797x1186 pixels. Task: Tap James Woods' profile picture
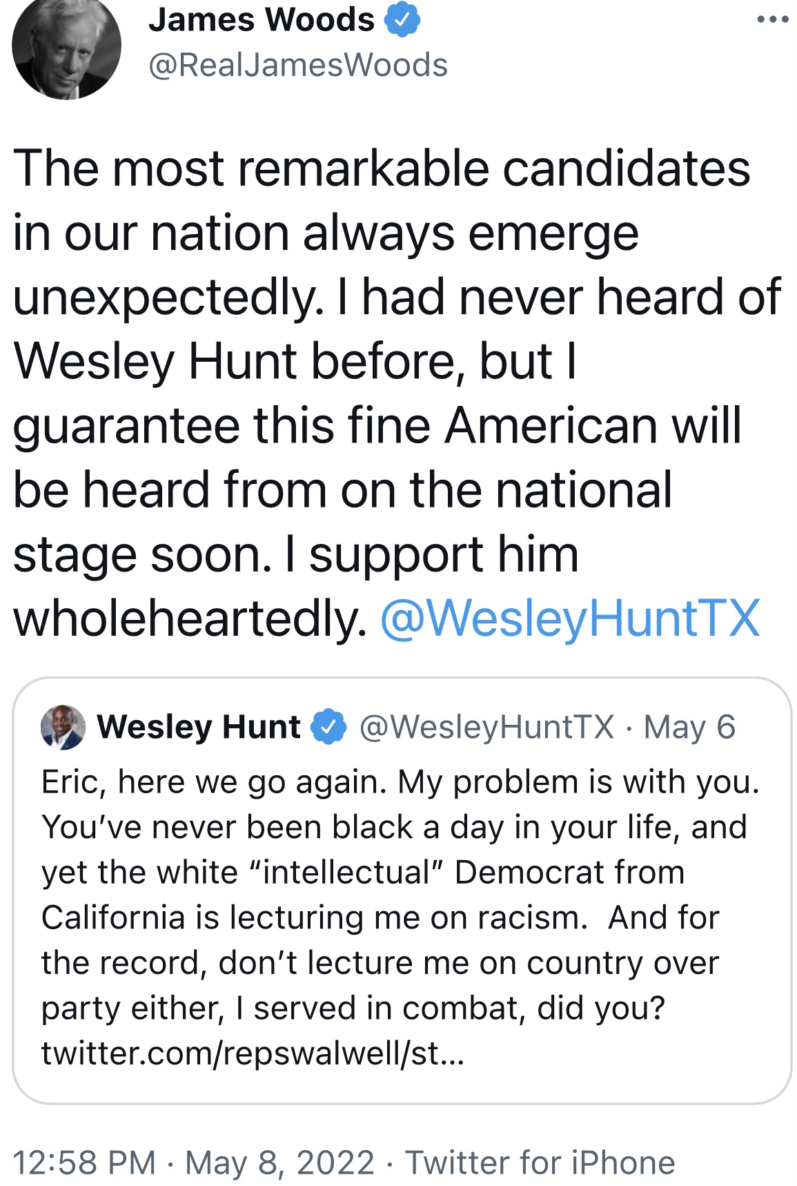coord(66,46)
